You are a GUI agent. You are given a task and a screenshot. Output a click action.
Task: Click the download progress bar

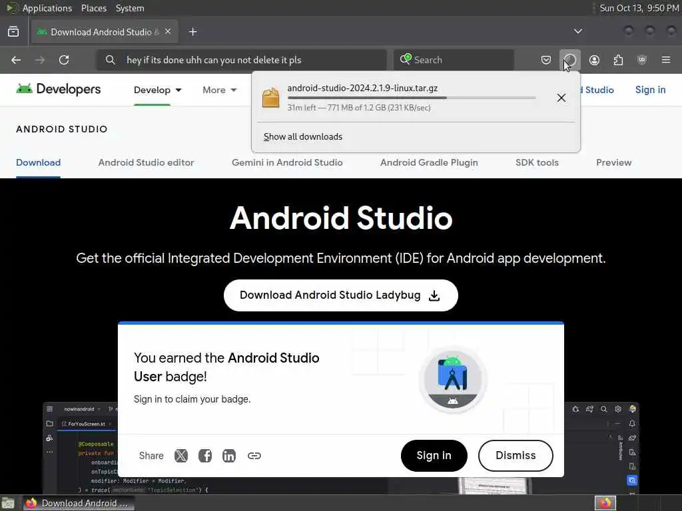pyautogui.click(x=412, y=98)
